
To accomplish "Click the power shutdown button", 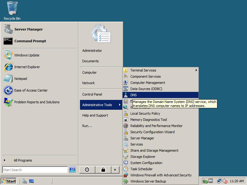I will pyautogui.click(x=87, y=170).
